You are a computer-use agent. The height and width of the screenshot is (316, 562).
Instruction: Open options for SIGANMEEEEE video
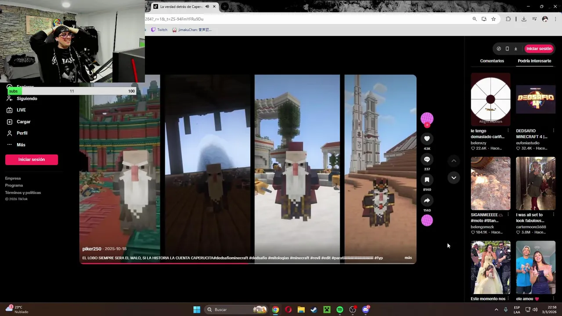[x=508, y=215]
